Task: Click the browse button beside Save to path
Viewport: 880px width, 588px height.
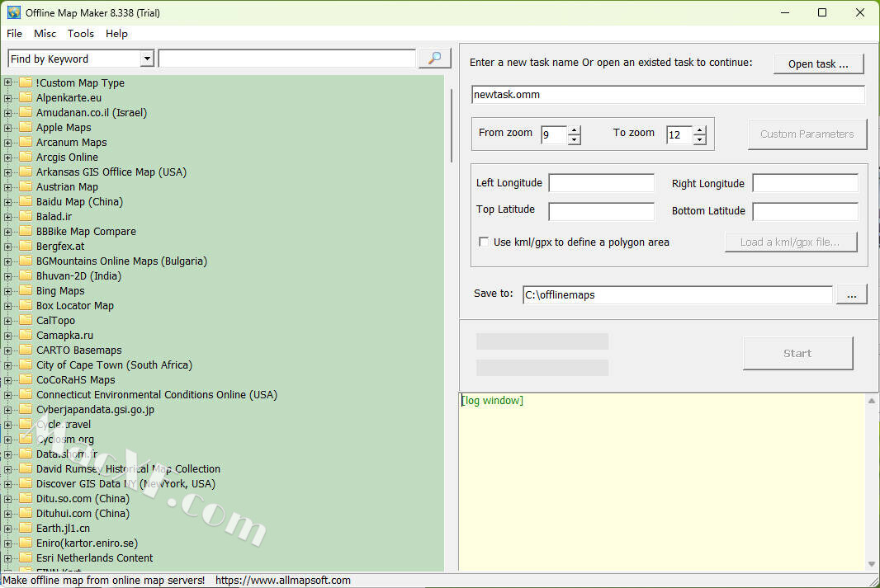Action: tap(851, 294)
